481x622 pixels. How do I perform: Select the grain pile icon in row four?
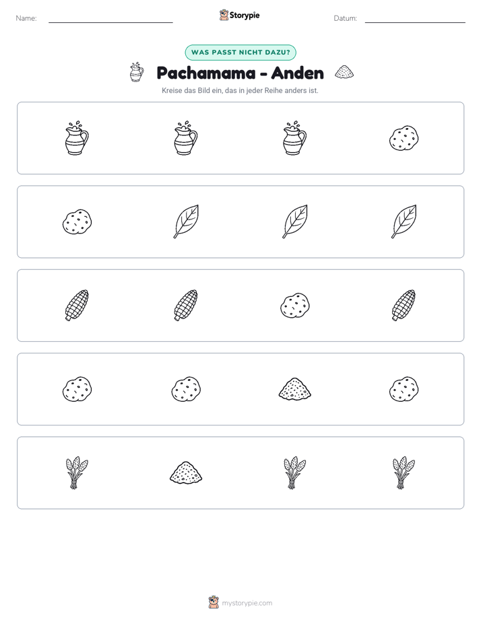tap(295, 389)
